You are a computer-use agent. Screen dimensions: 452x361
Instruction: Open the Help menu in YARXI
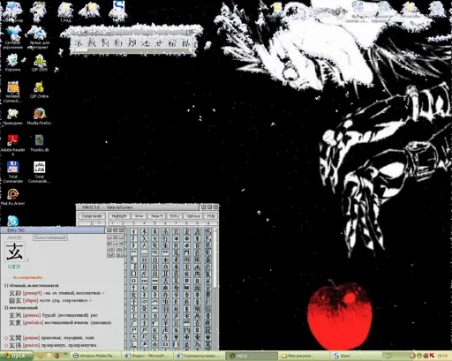pyautogui.click(x=211, y=216)
